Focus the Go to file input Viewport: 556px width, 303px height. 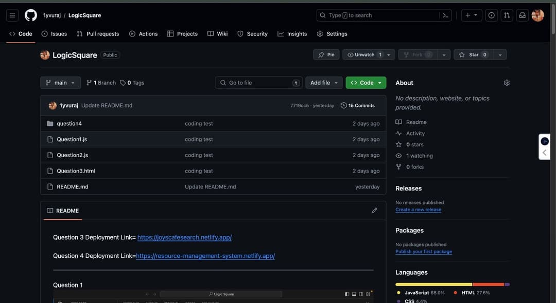(x=258, y=83)
